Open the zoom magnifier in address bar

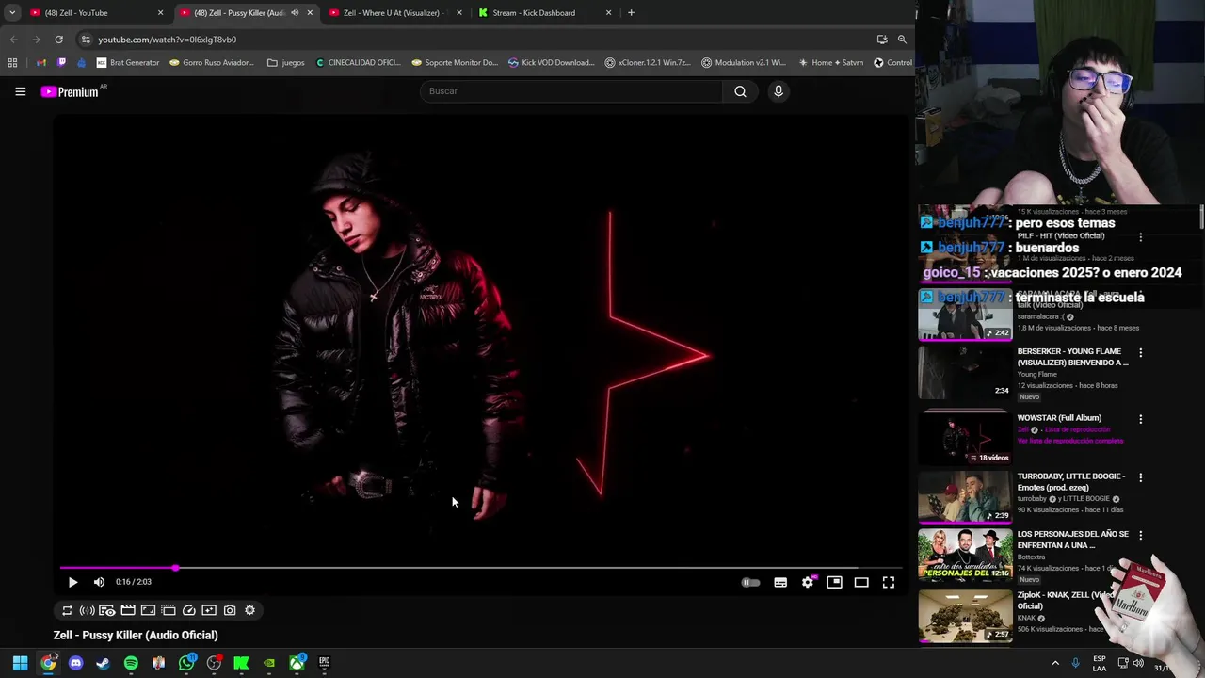point(902,40)
